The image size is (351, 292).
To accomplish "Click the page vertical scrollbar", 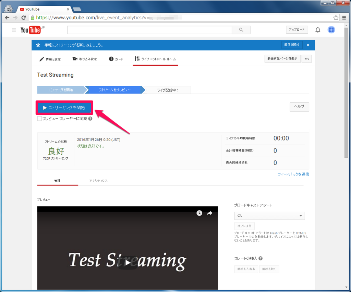I will (x=346, y=93).
